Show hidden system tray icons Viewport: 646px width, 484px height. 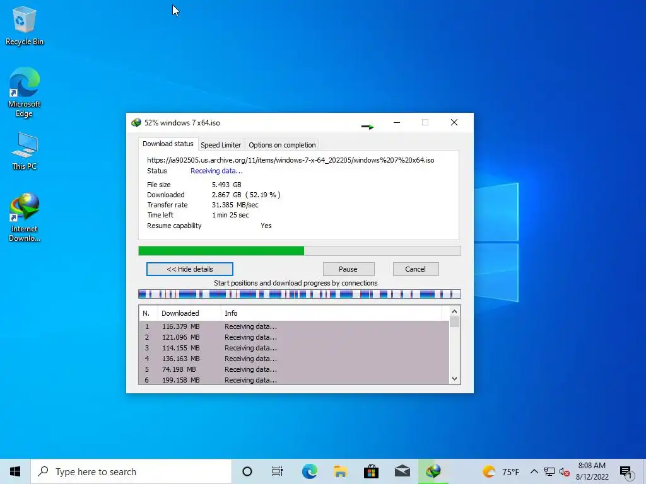click(x=534, y=471)
